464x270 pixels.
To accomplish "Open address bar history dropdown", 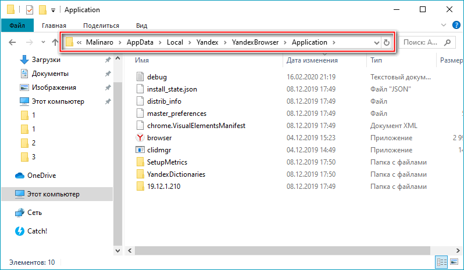I will click(374, 42).
